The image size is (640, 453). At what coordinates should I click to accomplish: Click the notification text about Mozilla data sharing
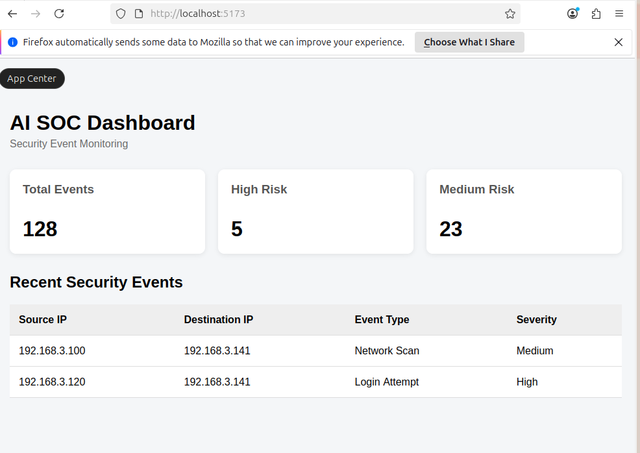(x=214, y=42)
